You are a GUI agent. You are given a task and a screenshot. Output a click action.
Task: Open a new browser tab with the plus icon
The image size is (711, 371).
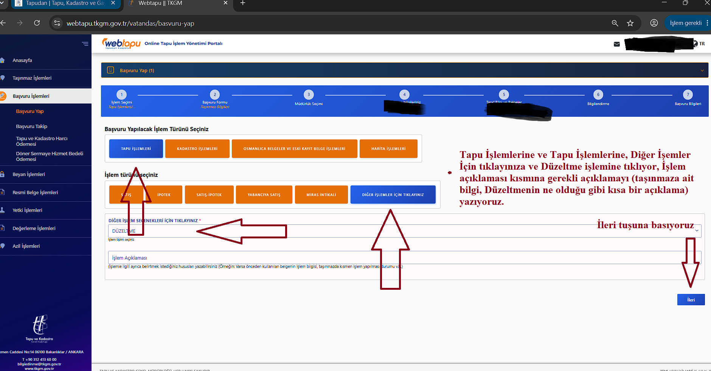point(243,3)
